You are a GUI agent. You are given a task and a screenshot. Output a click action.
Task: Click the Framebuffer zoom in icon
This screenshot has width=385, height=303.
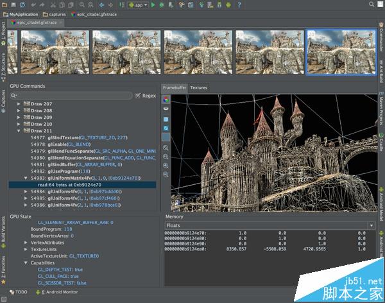166,166
